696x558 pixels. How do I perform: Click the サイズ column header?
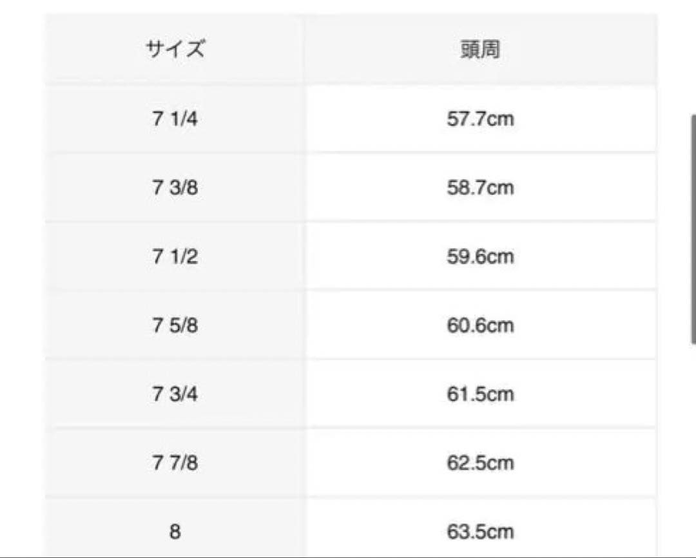click(x=175, y=50)
